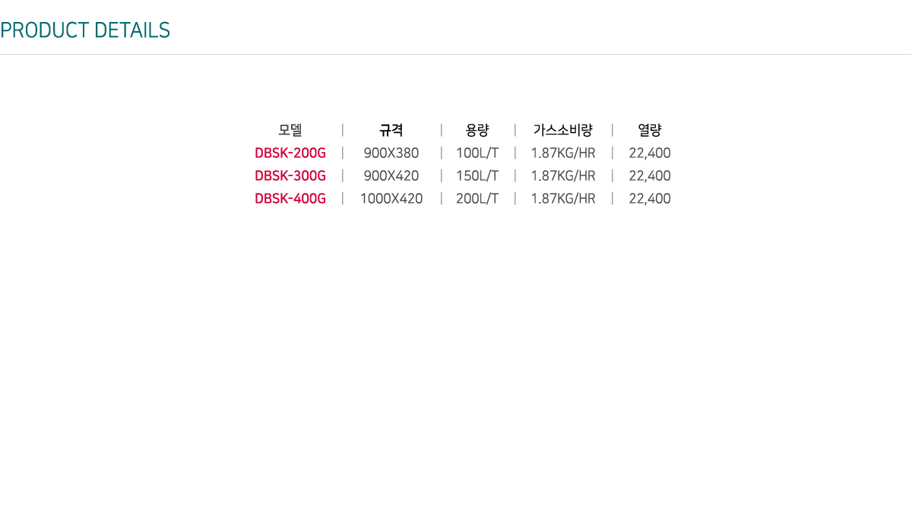Click the 모델 column header

click(290, 130)
